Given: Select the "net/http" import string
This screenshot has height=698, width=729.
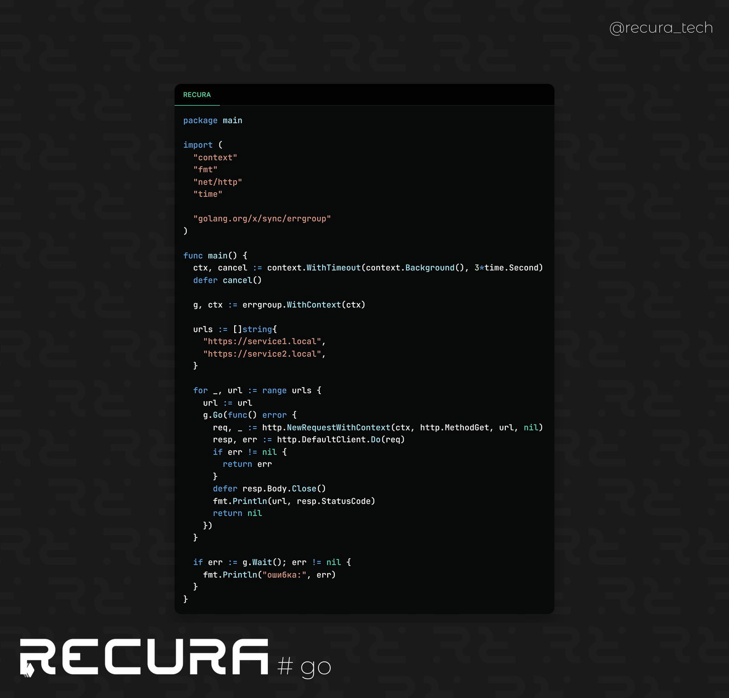Looking at the screenshot, I should coord(217,182).
